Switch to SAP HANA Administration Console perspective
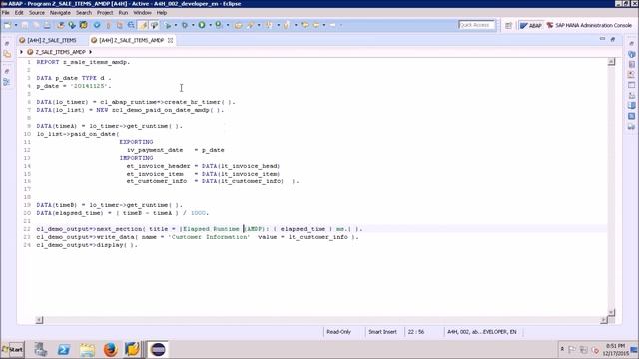 pyautogui.click(x=589, y=25)
